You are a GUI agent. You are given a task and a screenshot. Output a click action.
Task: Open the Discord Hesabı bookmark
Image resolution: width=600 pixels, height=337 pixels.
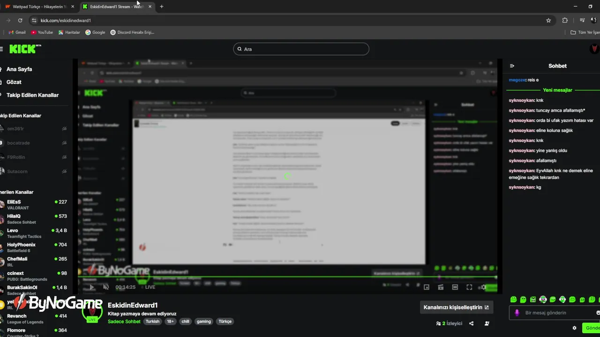(132, 32)
